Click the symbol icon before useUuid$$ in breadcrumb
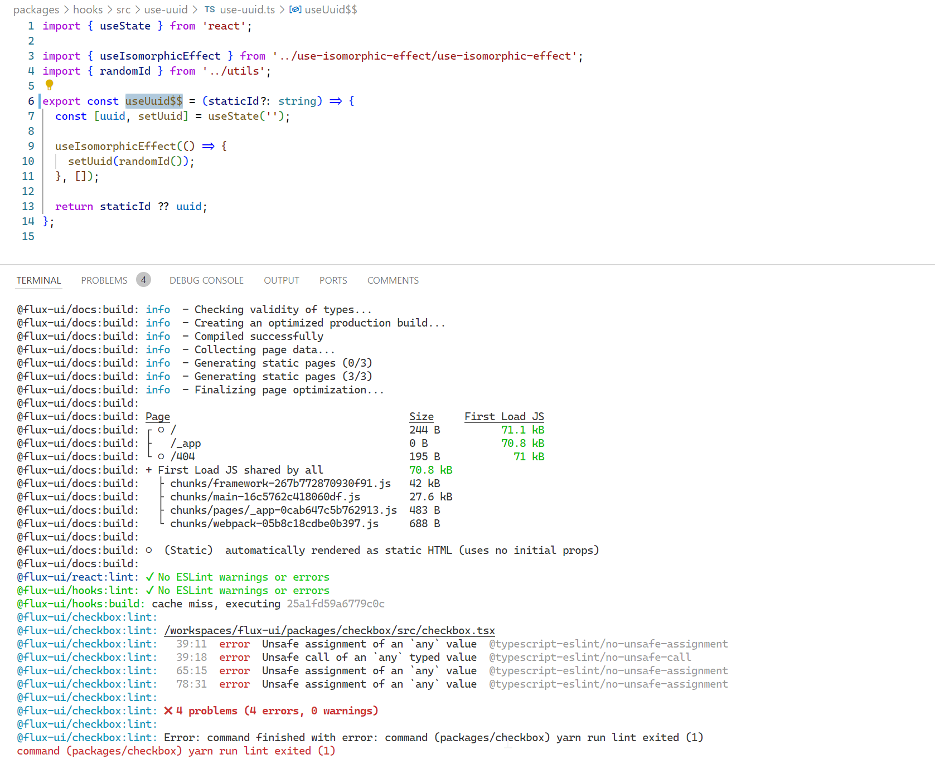The image size is (935, 769). click(x=295, y=9)
